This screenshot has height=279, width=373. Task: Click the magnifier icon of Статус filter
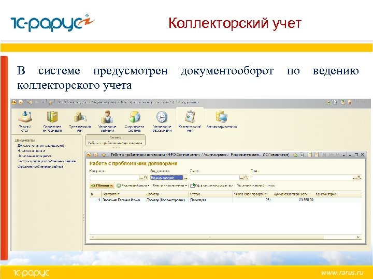tap(246, 177)
